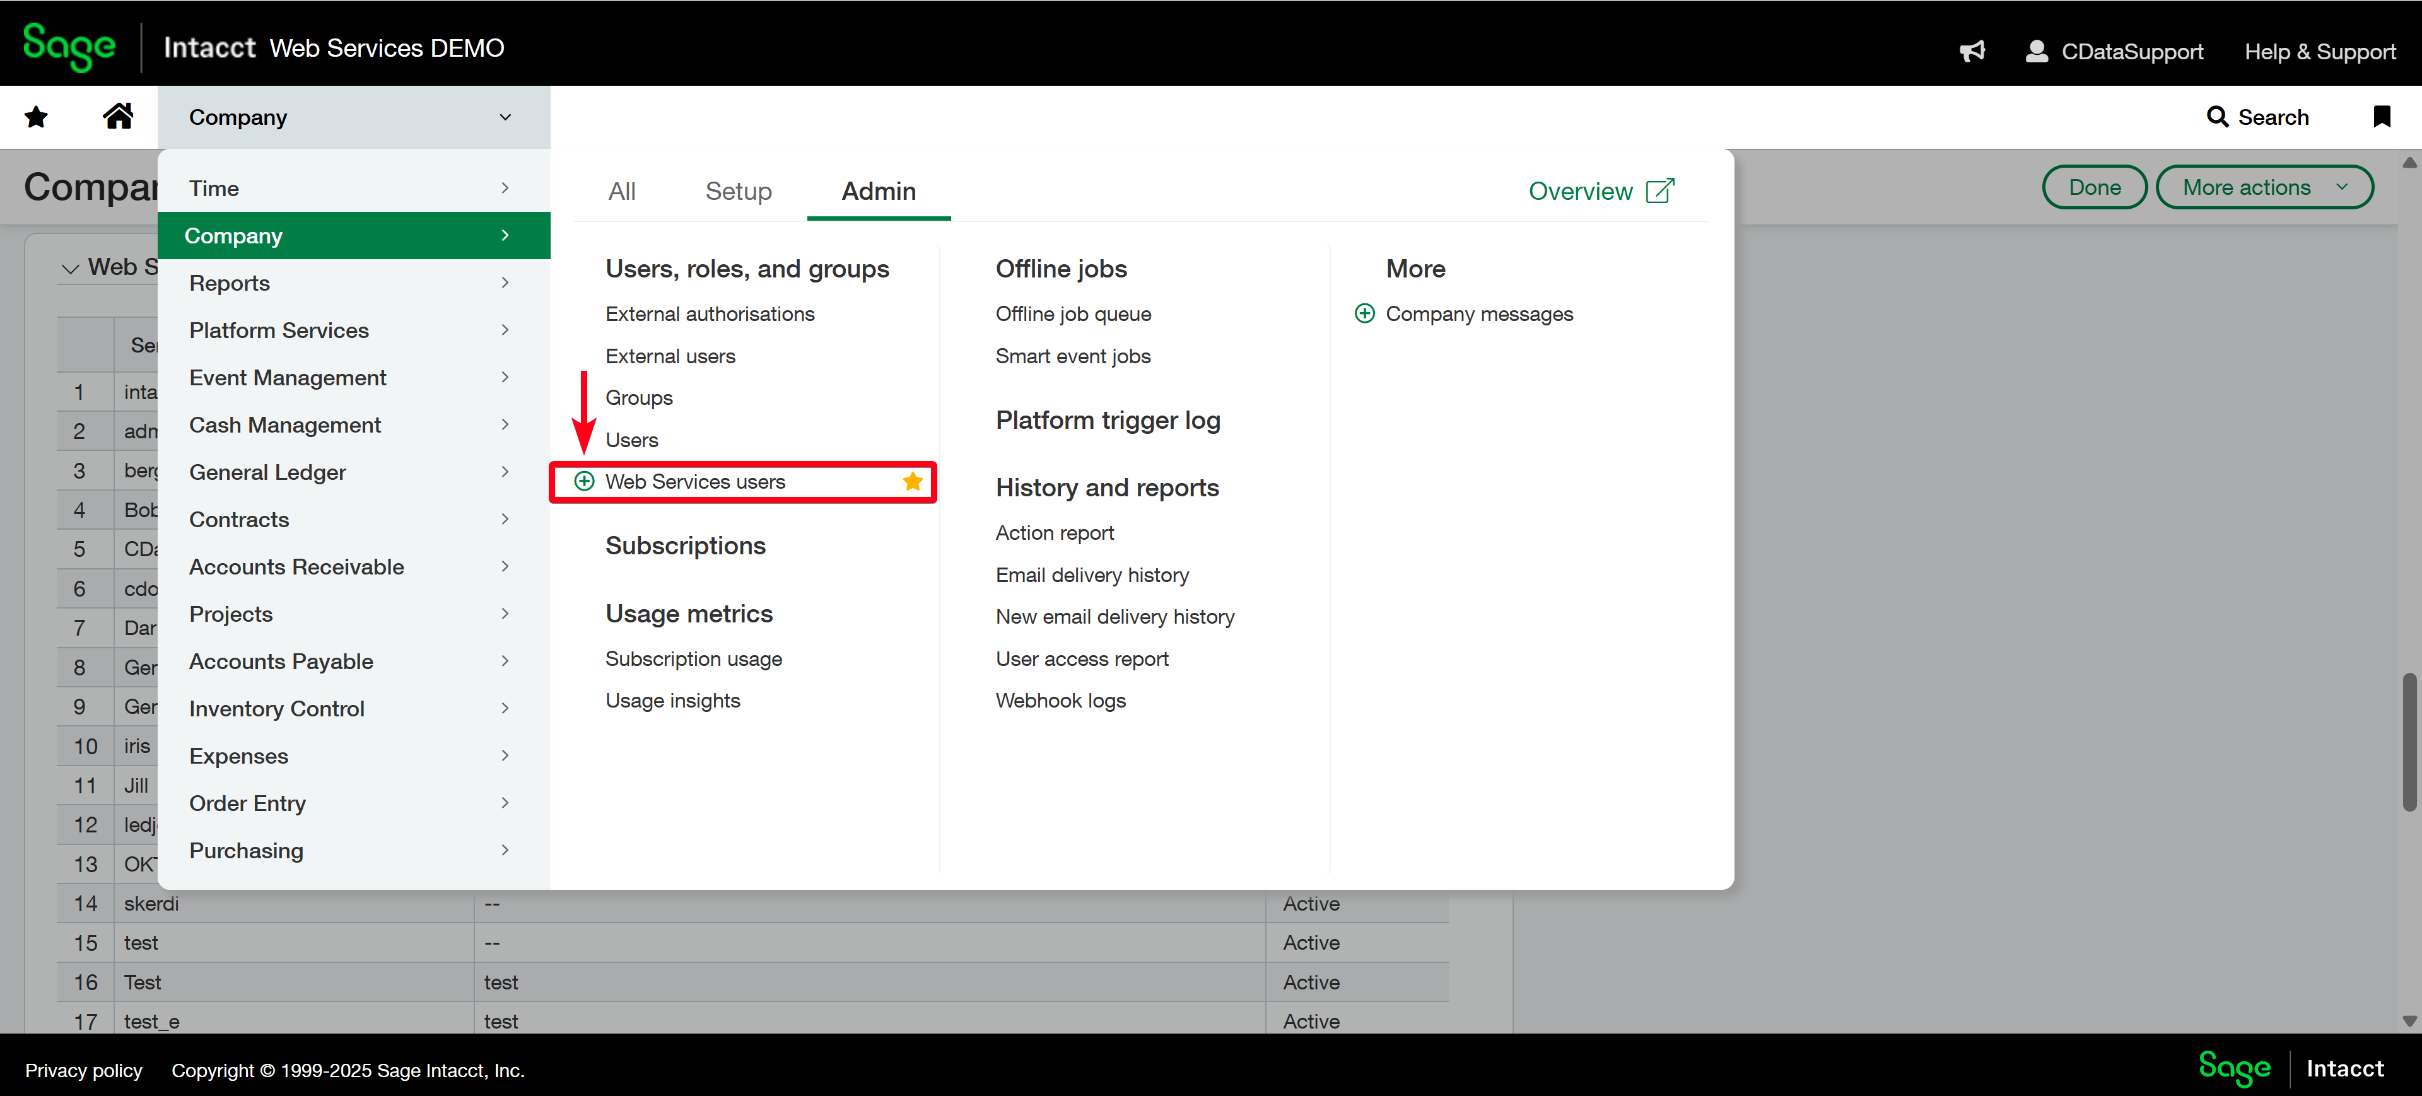
Task: Switch to the All tab
Action: click(x=621, y=191)
